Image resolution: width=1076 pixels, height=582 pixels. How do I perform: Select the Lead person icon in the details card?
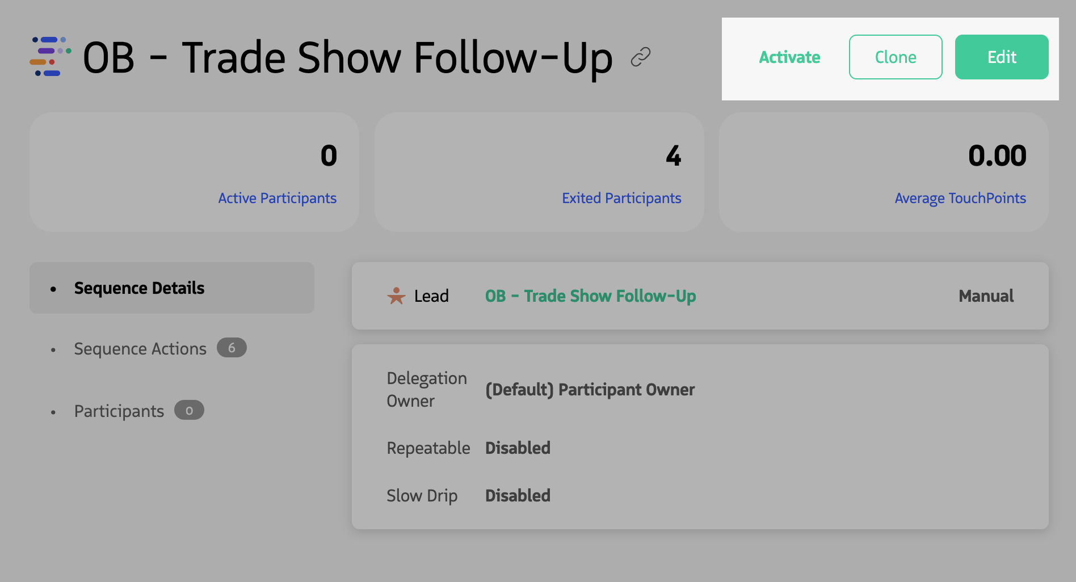coord(396,296)
